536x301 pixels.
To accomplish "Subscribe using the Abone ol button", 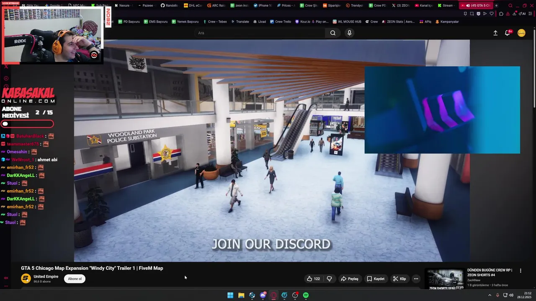I will point(75,279).
